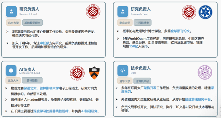Click the line starting 外资和国内大型量化私募

coord(167,99)
